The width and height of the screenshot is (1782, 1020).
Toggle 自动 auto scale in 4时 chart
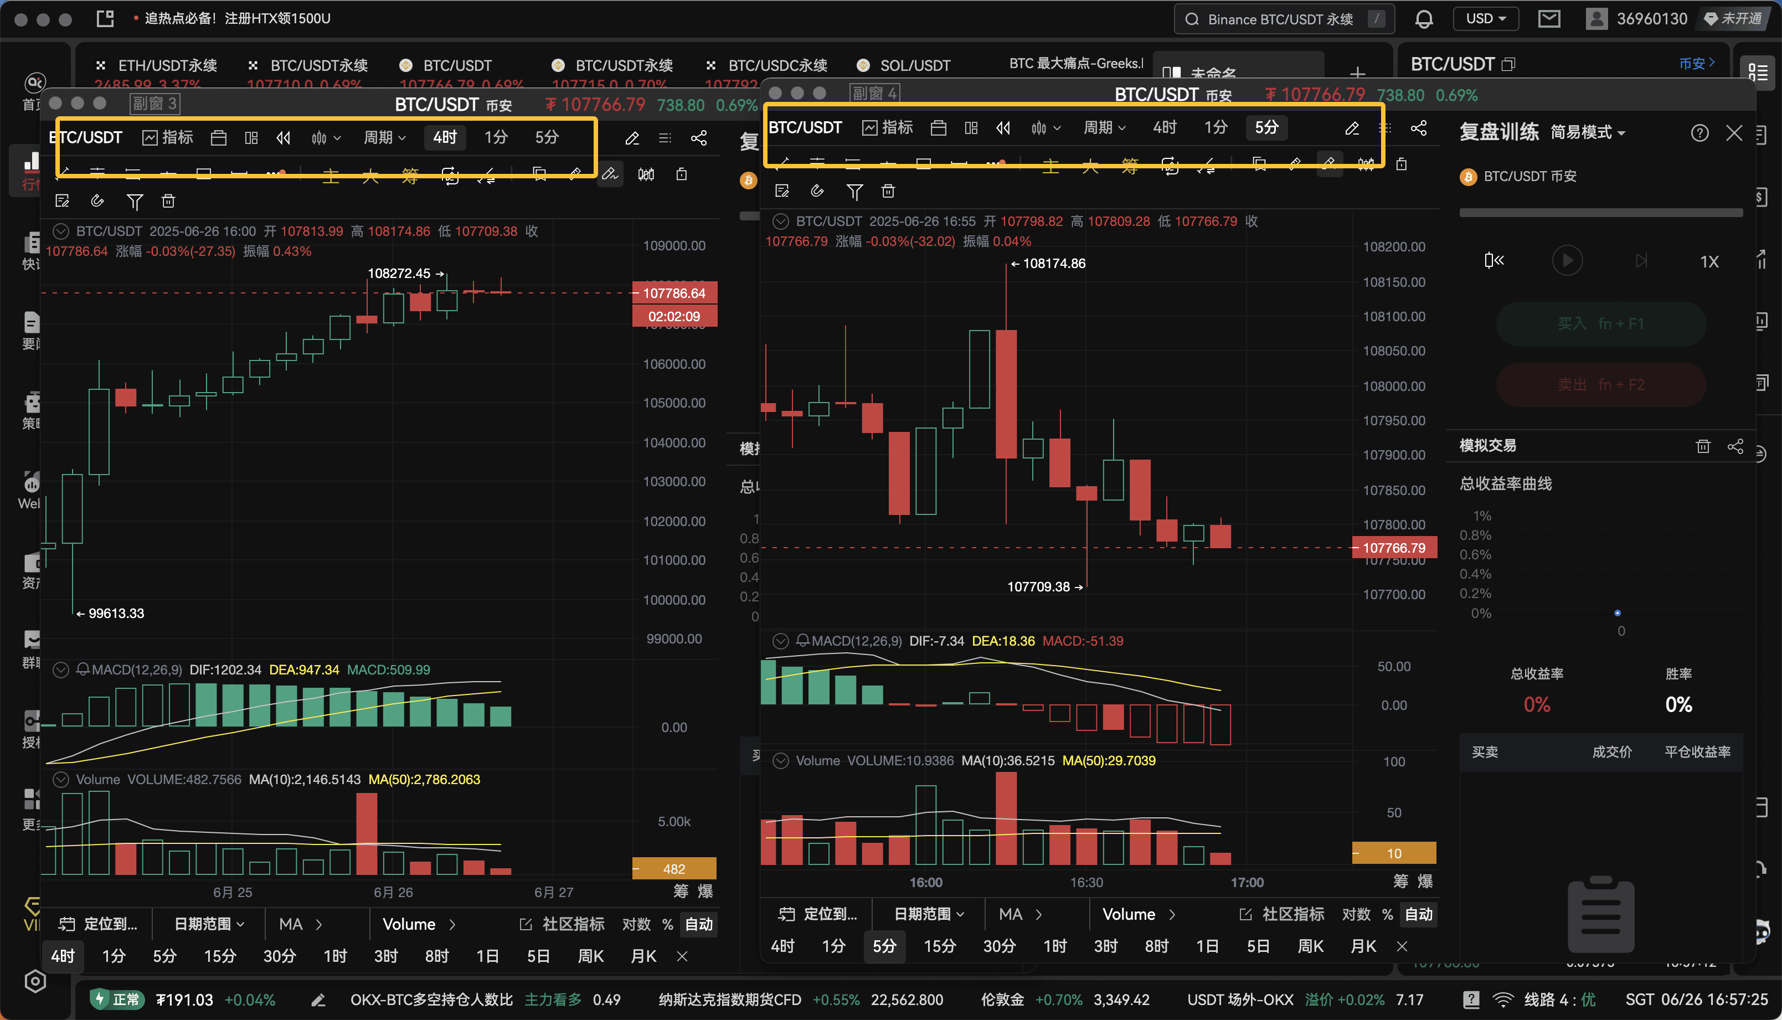698,924
